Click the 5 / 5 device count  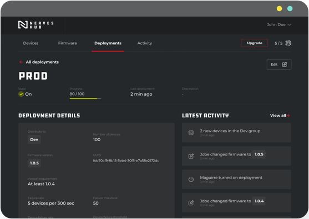(x=278, y=43)
